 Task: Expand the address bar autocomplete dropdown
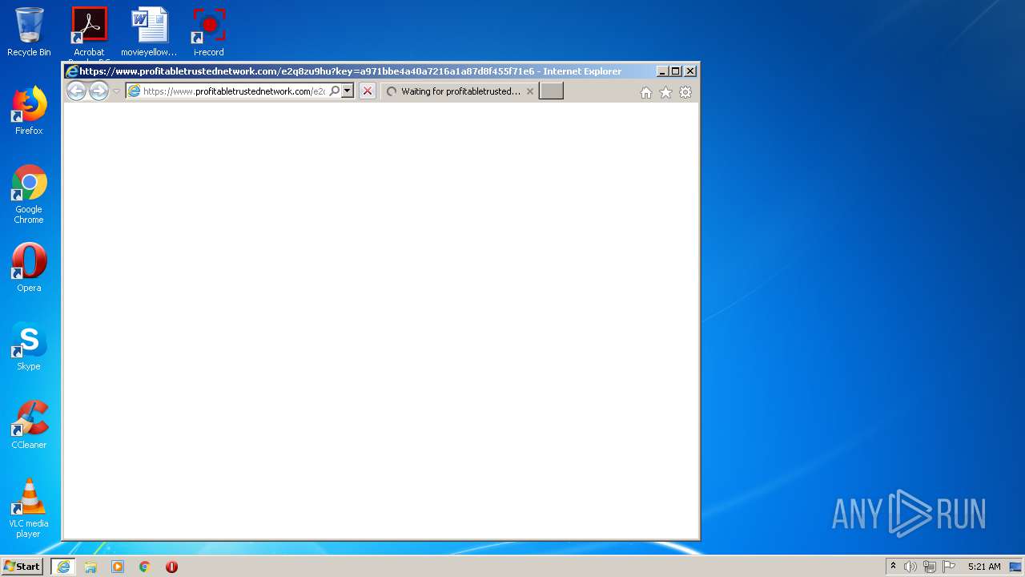point(348,91)
